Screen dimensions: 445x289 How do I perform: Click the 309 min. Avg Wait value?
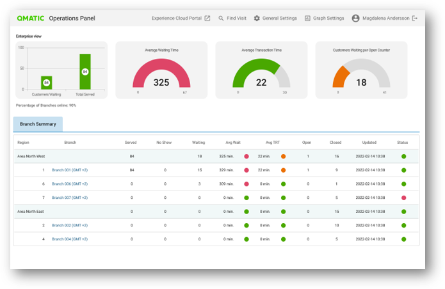[226, 184]
